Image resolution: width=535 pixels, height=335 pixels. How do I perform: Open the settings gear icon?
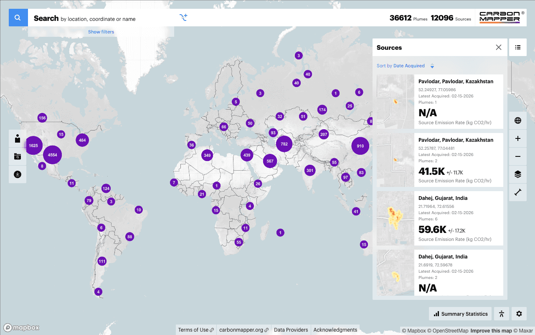(x=519, y=314)
